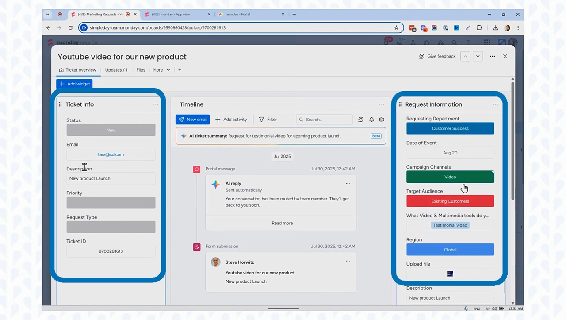Open Ticket Info widget three-dot menu

click(156, 104)
